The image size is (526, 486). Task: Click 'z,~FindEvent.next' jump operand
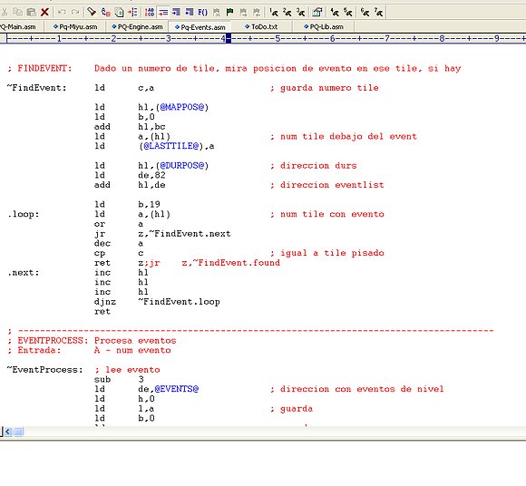click(184, 234)
